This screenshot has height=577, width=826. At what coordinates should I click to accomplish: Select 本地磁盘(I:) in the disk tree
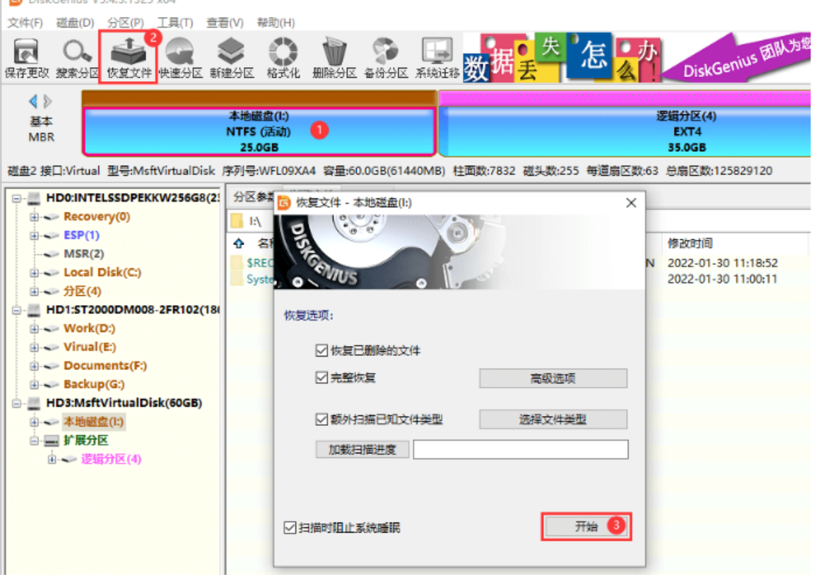[x=93, y=422]
